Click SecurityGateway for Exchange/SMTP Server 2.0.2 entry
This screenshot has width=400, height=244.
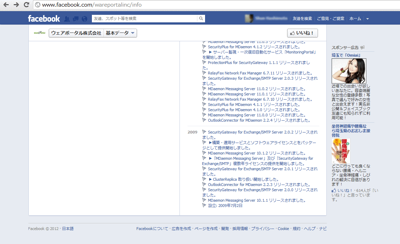[260, 135]
